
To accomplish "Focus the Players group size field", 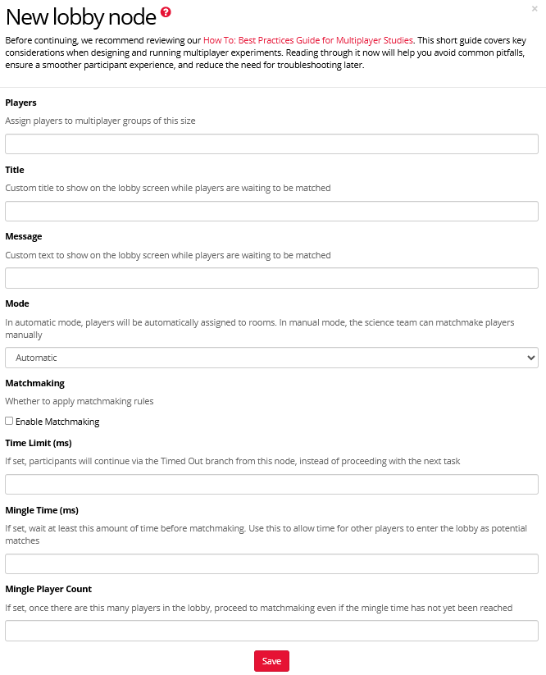I will point(271,143).
